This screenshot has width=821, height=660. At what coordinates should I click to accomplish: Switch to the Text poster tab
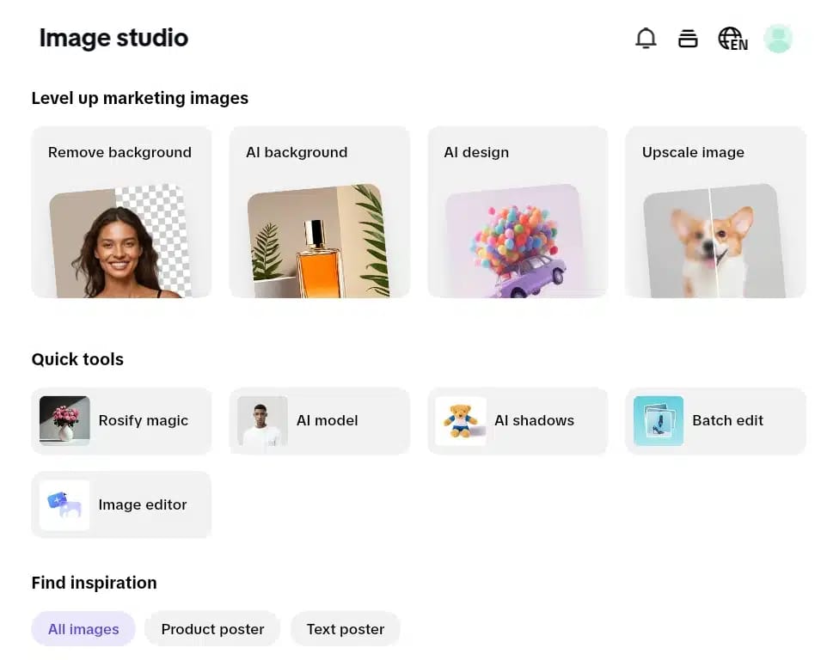(x=346, y=628)
